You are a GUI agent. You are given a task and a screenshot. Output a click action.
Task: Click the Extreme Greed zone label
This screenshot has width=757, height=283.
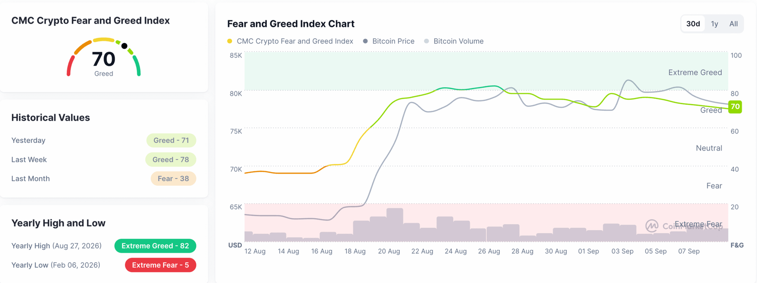pyautogui.click(x=695, y=72)
